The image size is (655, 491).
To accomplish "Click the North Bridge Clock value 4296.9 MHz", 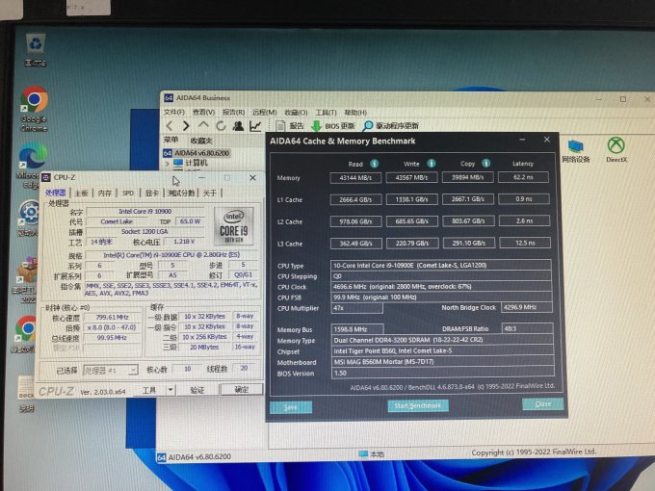I will pyautogui.click(x=526, y=307).
